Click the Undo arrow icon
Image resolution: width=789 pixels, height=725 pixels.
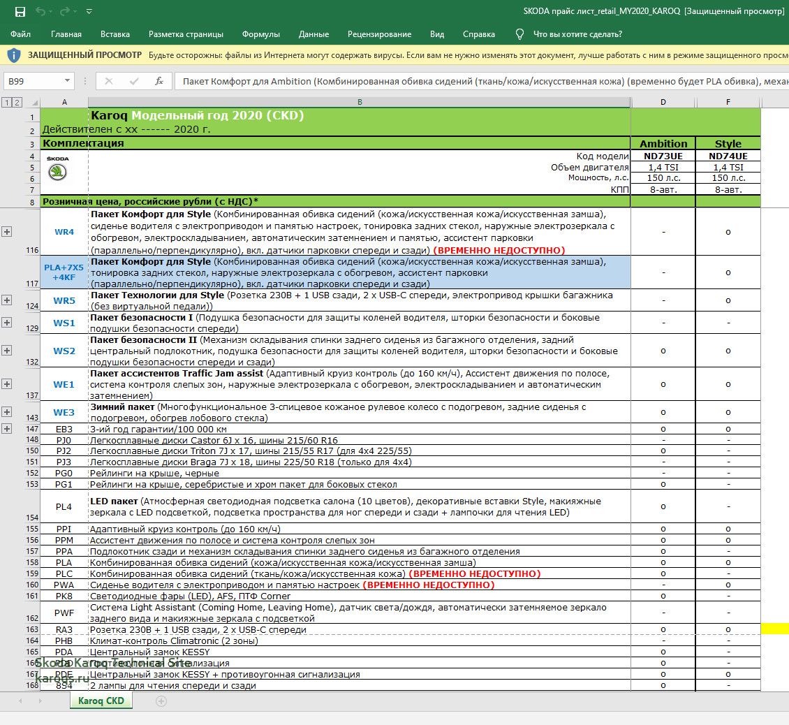pos(40,11)
